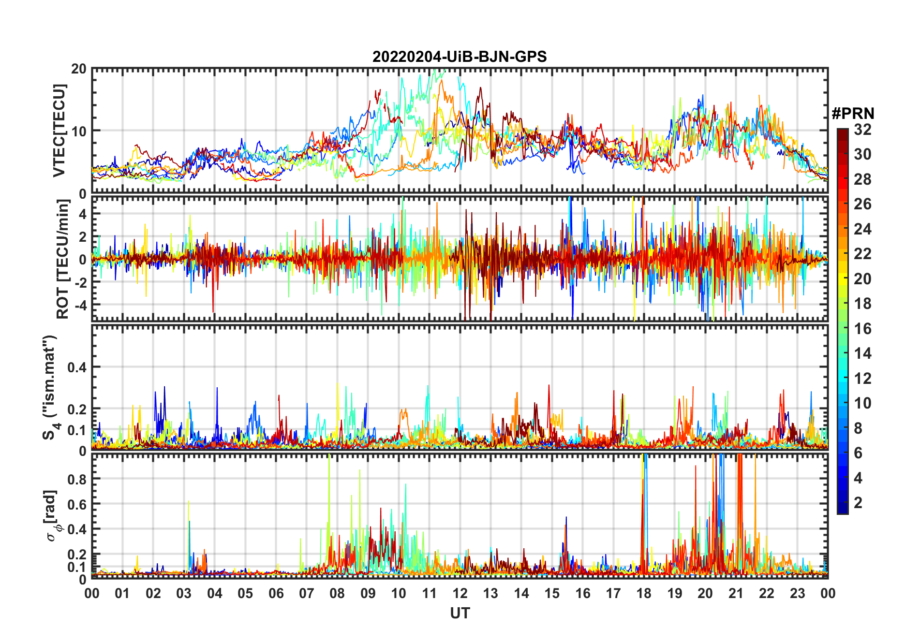Click colorbar tick label 26
The height and width of the screenshot is (643, 920).
point(862,204)
